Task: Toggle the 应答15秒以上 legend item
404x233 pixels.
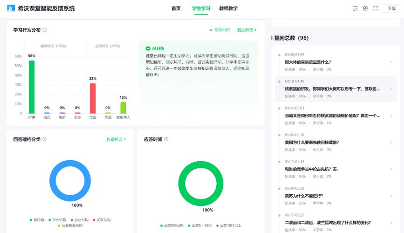Action: pyautogui.click(x=229, y=226)
